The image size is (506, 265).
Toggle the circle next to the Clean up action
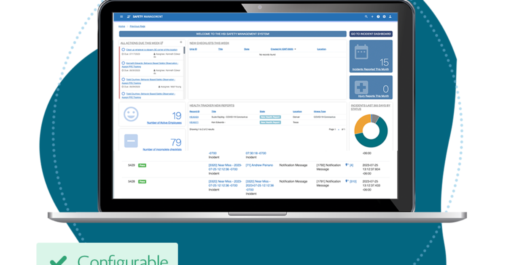click(x=124, y=50)
